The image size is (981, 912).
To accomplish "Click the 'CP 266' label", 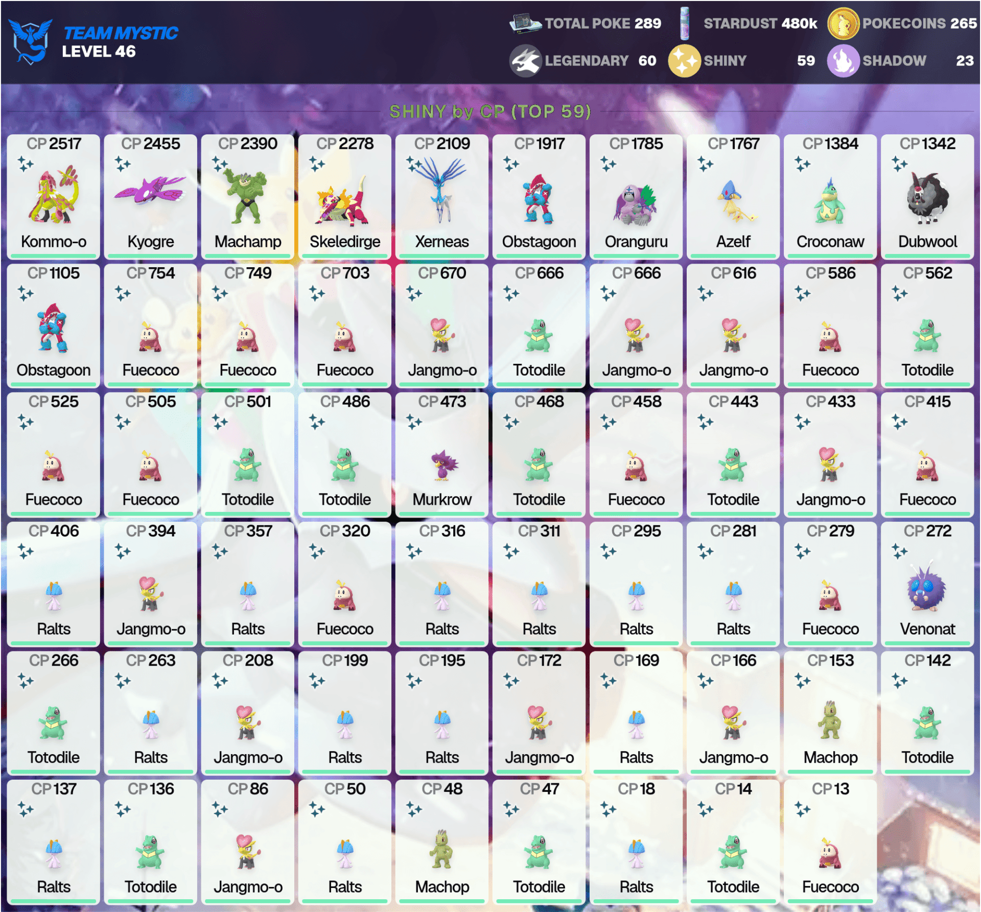I will click(x=54, y=660).
